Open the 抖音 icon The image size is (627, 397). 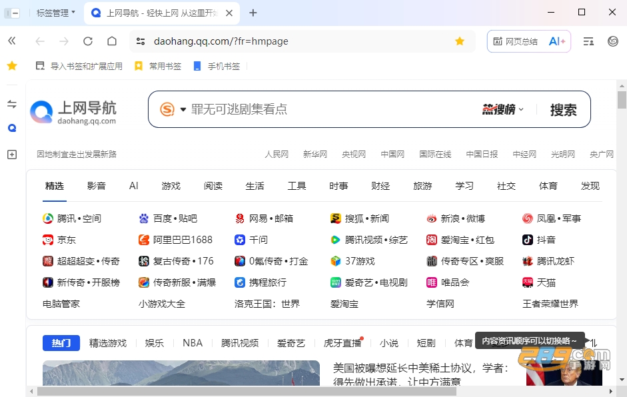[x=528, y=240]
